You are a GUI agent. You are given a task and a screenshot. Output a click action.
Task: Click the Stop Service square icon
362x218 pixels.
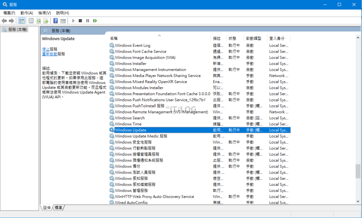click(80, 21)
